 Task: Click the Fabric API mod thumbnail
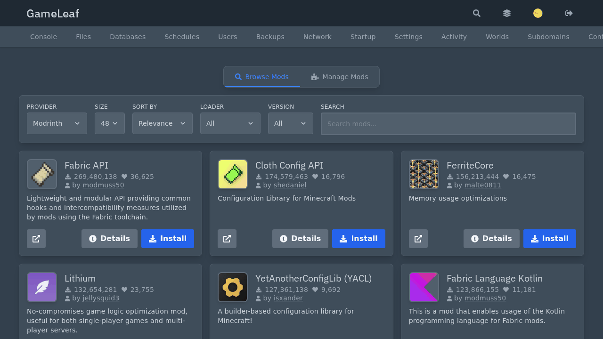coord(42,174)
